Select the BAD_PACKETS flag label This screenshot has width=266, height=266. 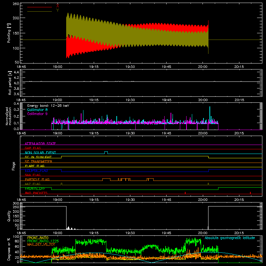pyautogui.click(x=36, y=193)
